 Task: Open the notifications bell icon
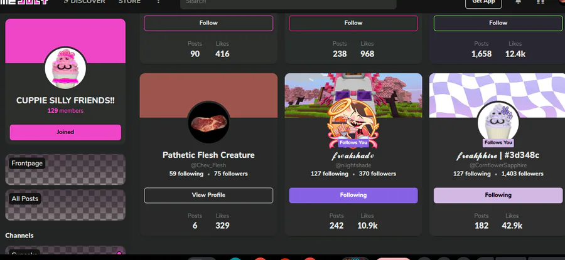coord(518,2)
